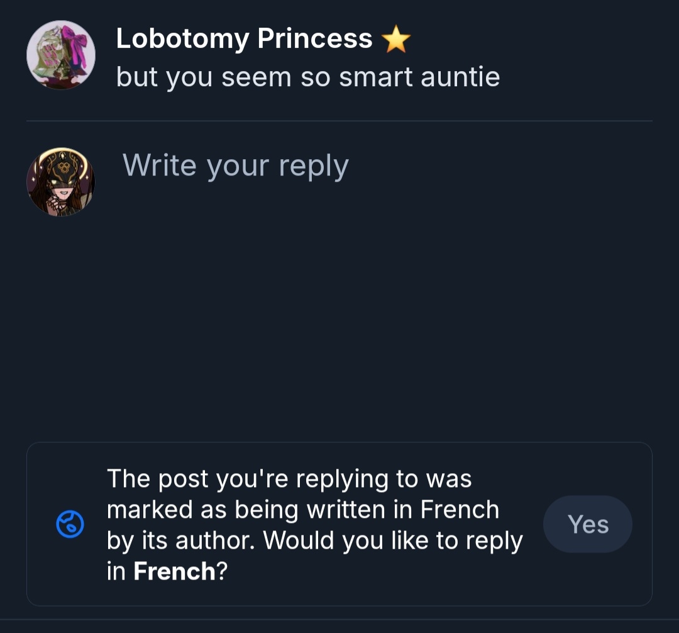Focus the Write your reply field
Viewport: 679px width, 633px height.
point(235,165)
